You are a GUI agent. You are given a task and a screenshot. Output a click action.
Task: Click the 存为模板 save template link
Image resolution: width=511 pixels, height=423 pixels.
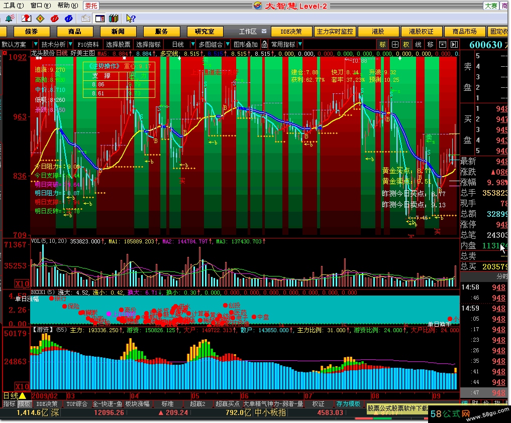point(348,404)
